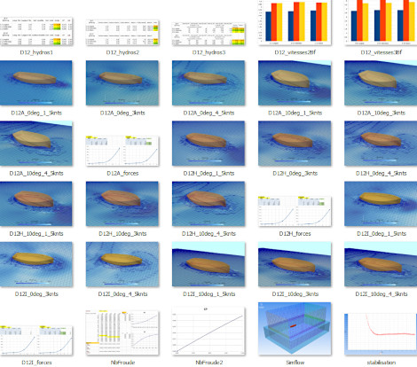Open the D12_hydros1 table thumbnail
This screenshot has width=417, height=367.
36,31
